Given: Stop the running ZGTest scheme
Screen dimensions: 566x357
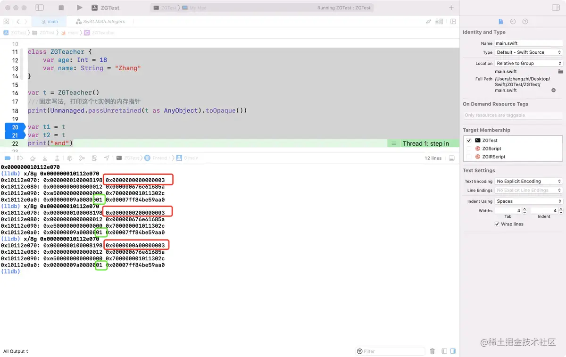Looking at the screenshot, I should [x=61, y=8].
